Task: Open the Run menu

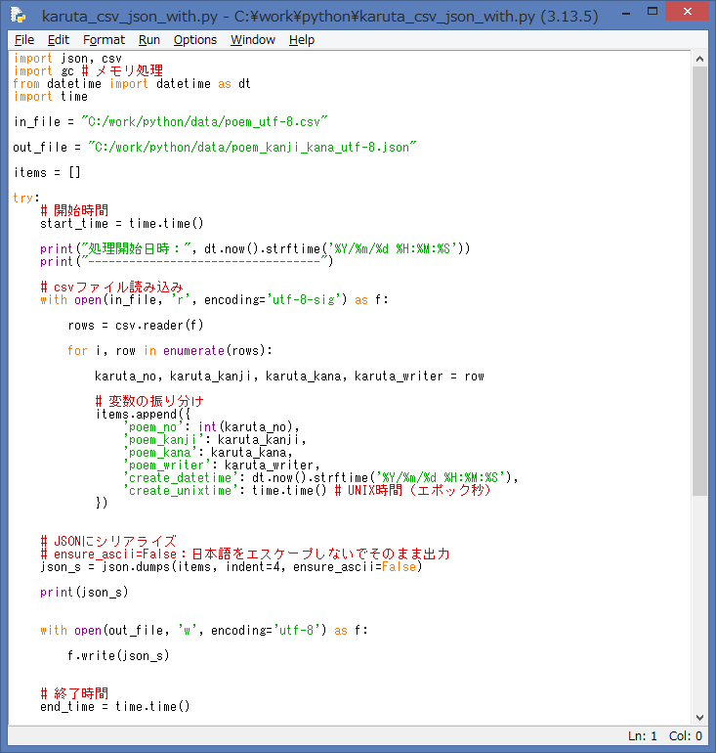Action: (149, 40)
